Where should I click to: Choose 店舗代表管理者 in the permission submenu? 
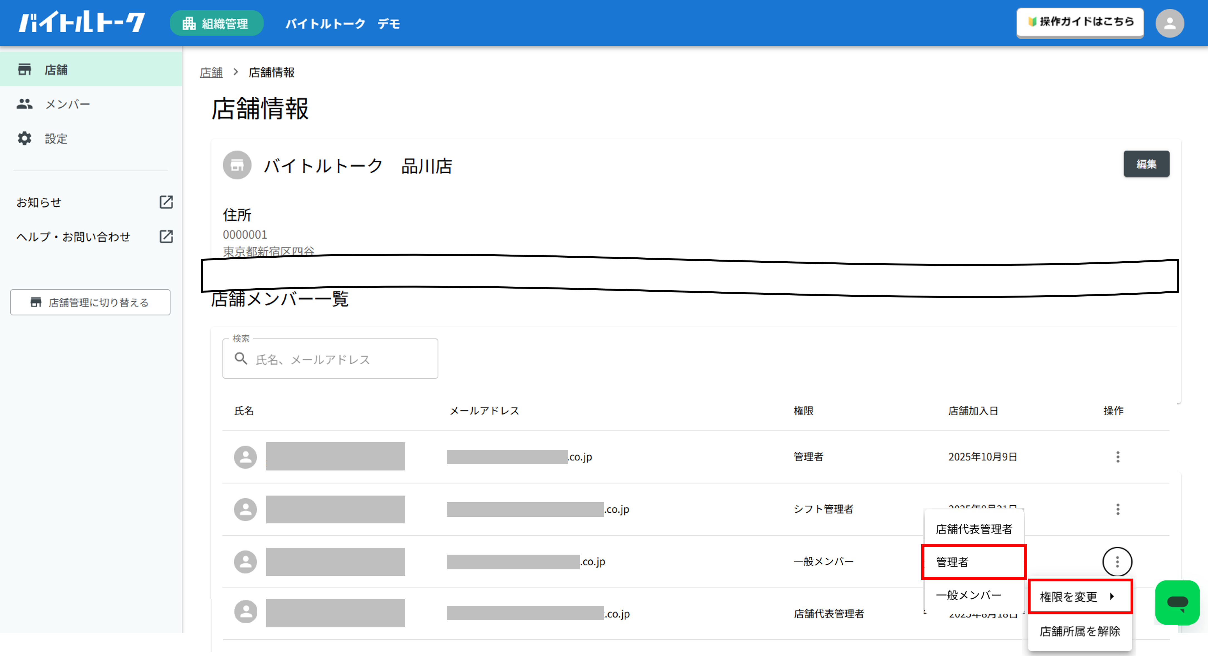point(973,529)
